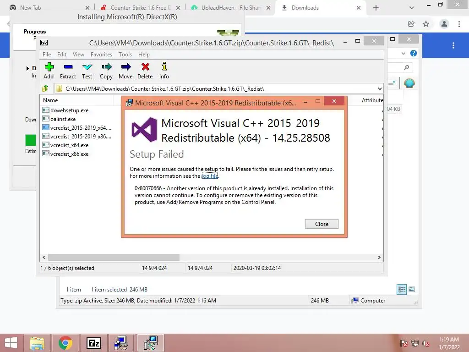Open the View menu in 7-Zip

78,55
